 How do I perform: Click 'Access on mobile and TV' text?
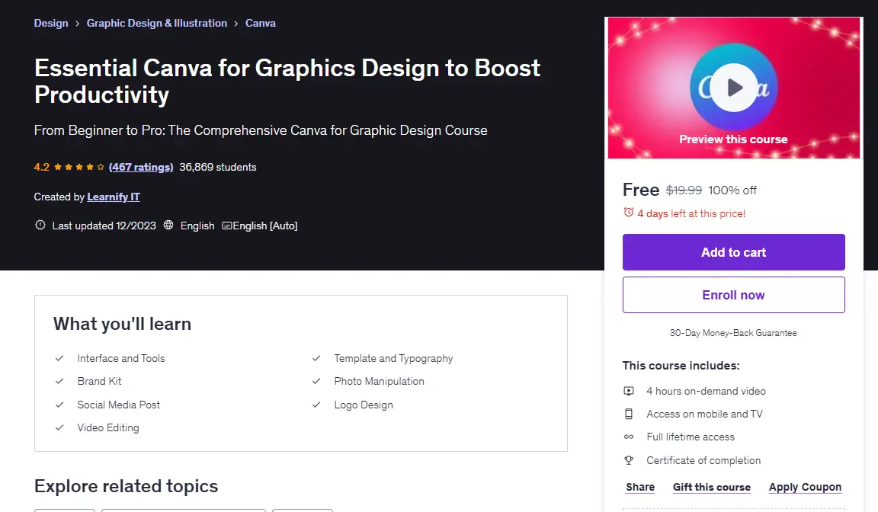704,414
